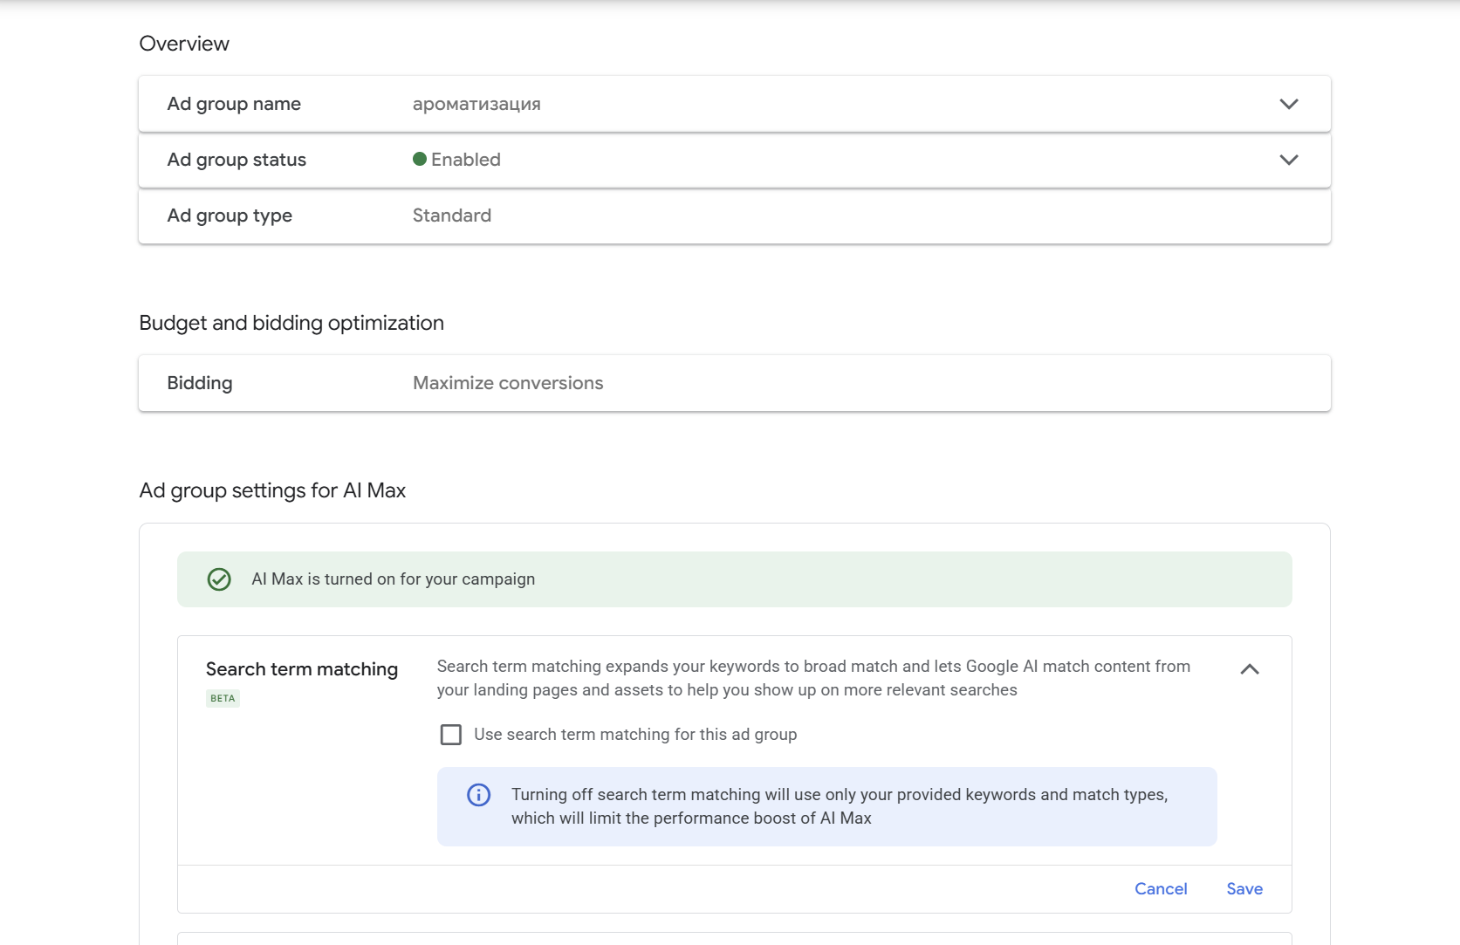The width and height of the screenshot is (1460, 945).
Task: Click the 'Ad group name' label
Action: tap(234, 104)
